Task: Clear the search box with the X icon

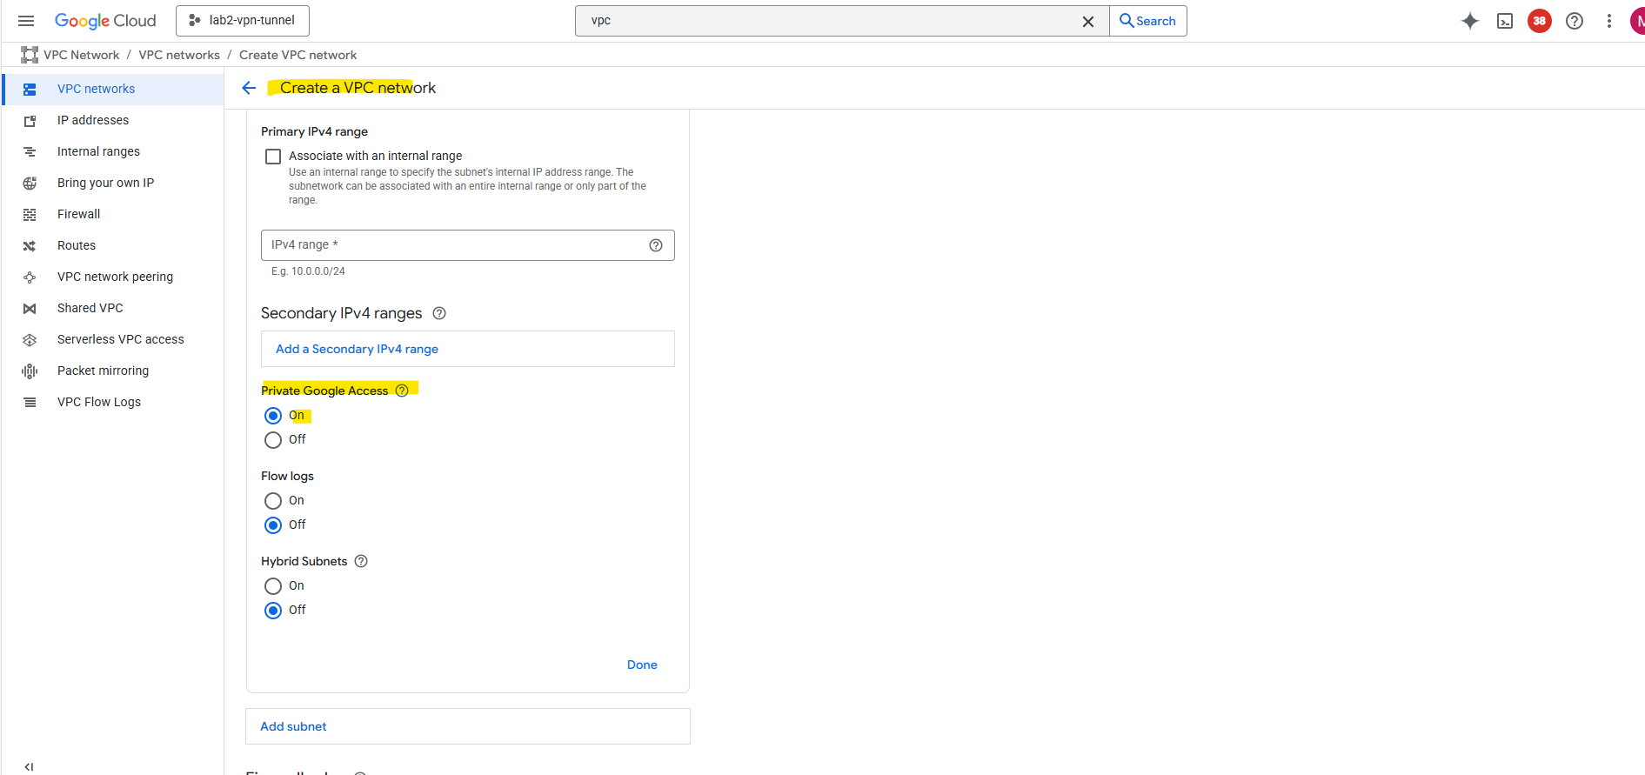Action: [x=1087, y=21]
